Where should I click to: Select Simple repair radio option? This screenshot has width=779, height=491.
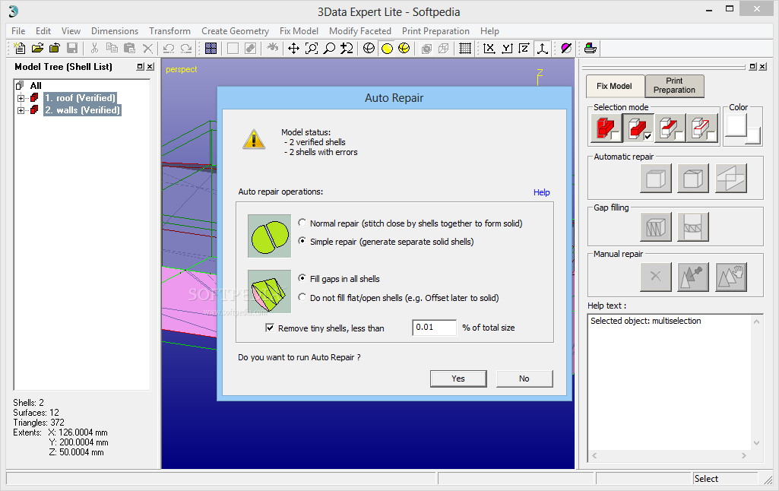coord(302,241)
